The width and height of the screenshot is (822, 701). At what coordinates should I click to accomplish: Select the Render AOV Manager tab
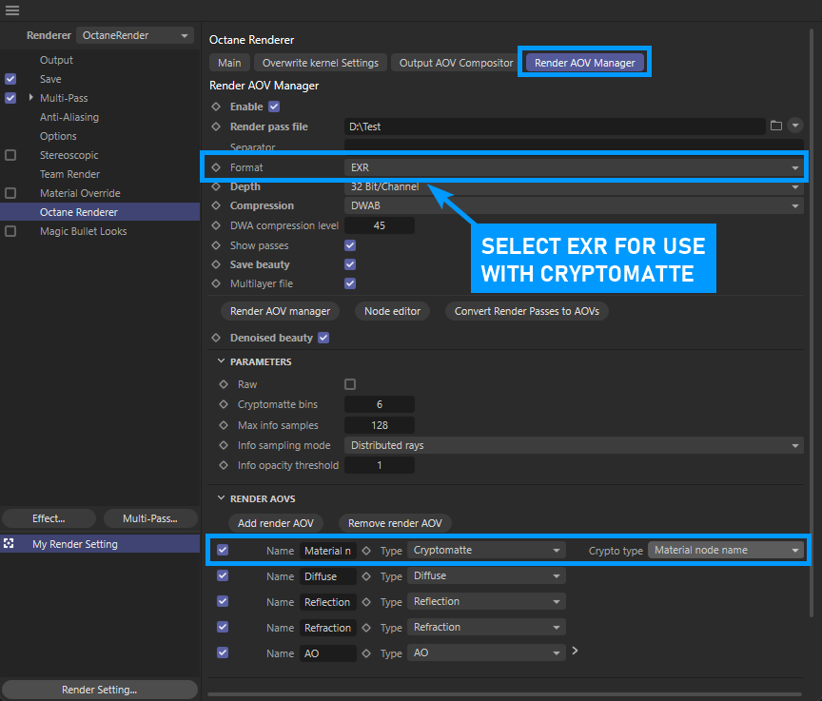click(584, 63)
